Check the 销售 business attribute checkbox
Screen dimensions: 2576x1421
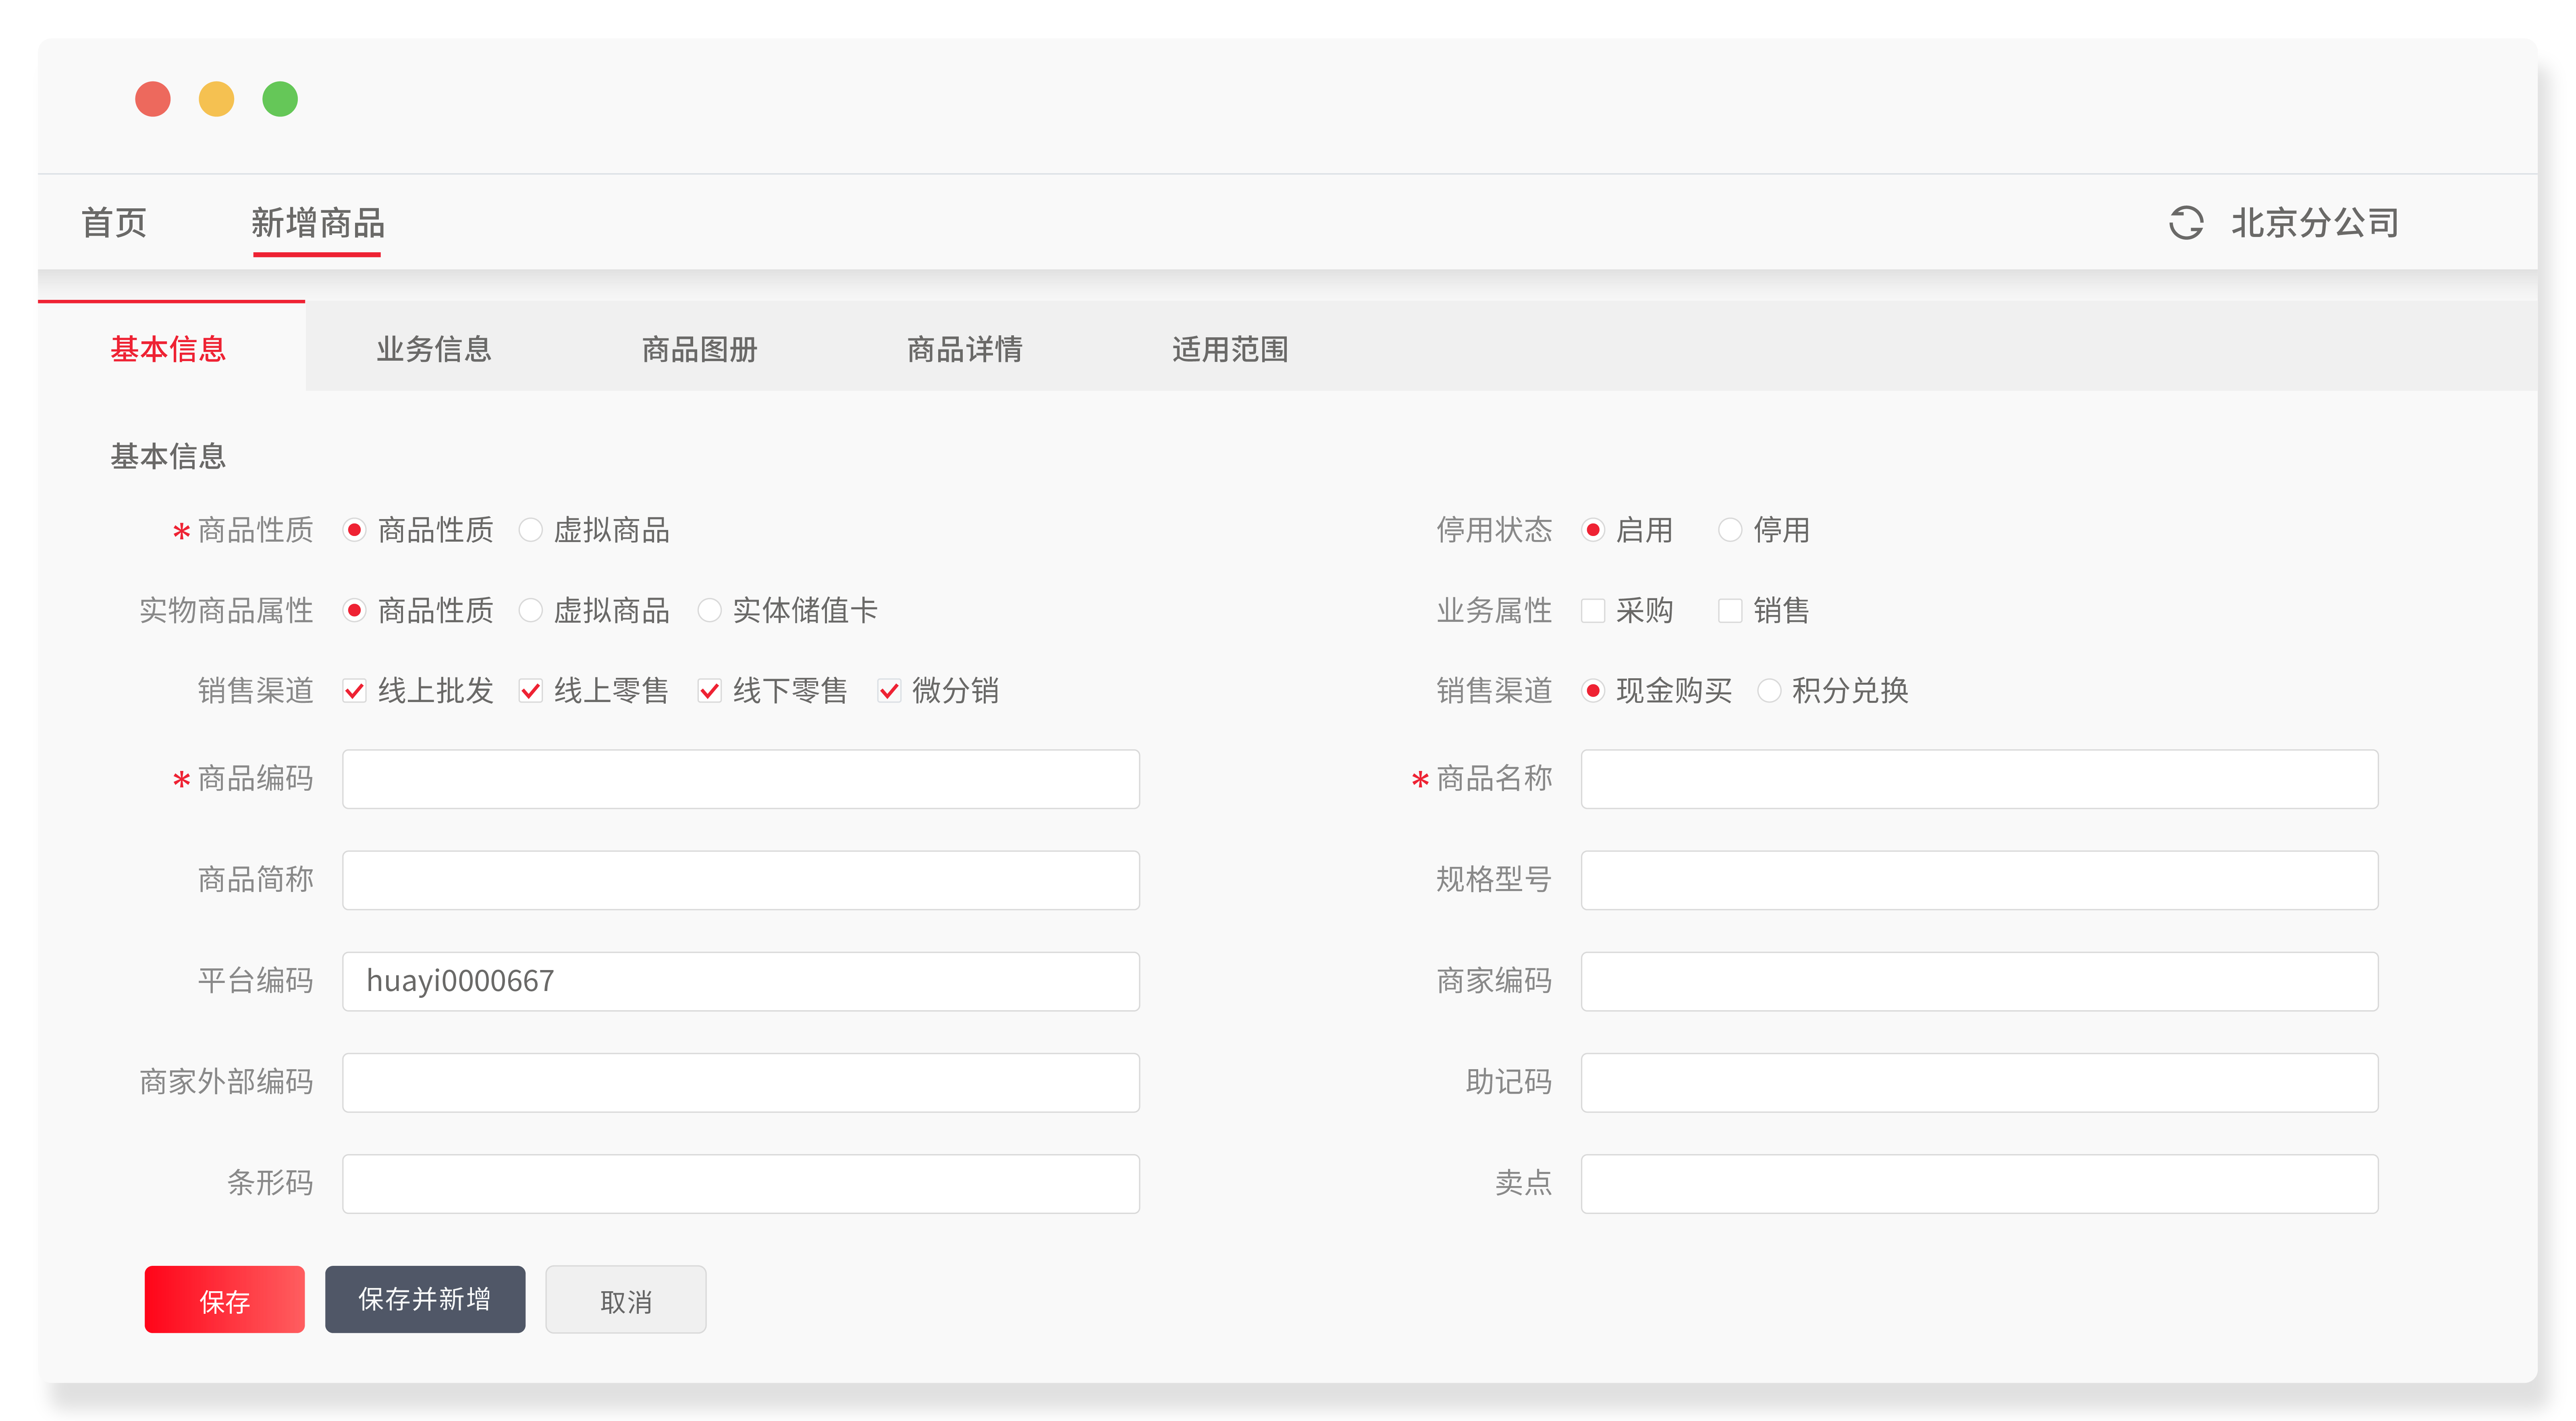click(1730, 610)
